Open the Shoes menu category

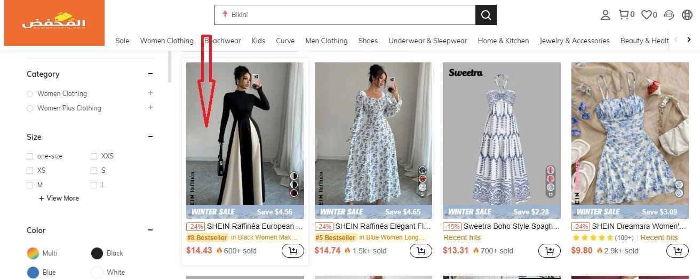pyautogui.click(x=368, y=41)
